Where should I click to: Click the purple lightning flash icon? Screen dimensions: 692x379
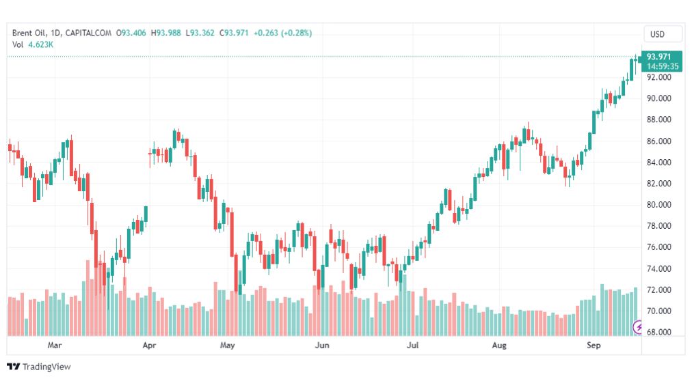click(637, 327)
